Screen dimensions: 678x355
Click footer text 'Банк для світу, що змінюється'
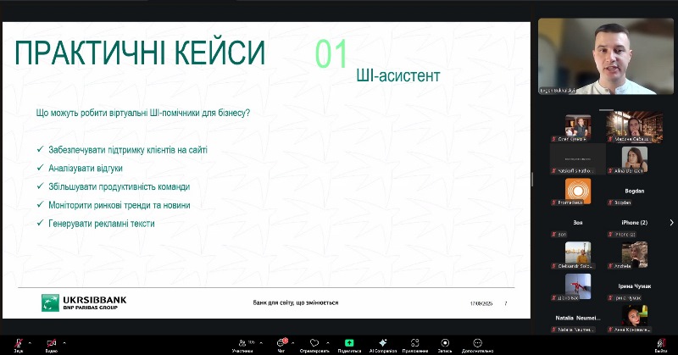click(x=296, y=302)
